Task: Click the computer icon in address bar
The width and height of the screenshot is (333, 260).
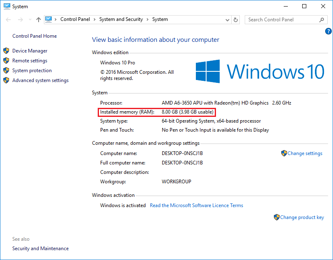Action: 48,20
